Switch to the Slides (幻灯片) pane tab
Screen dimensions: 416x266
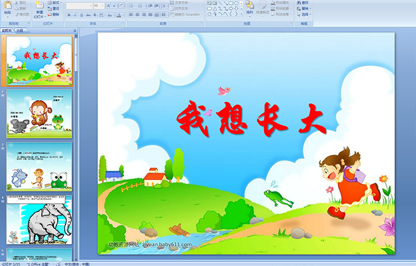7,31
